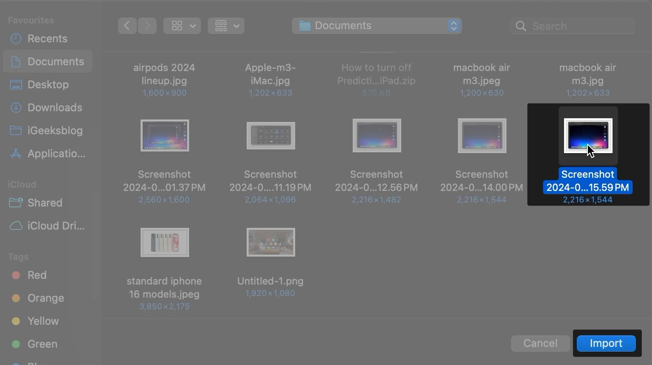Open the Documents location pop-up menu
Screen dimensions: 652x365
[x=377, y=26]
